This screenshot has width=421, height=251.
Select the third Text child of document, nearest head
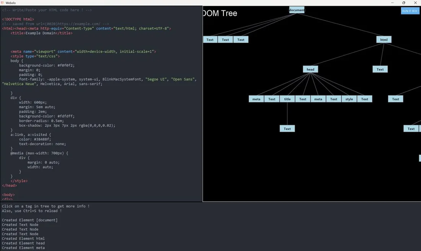(241, 39)
